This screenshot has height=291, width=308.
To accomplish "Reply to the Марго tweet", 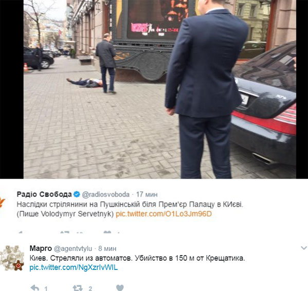I will coord(35,288).
